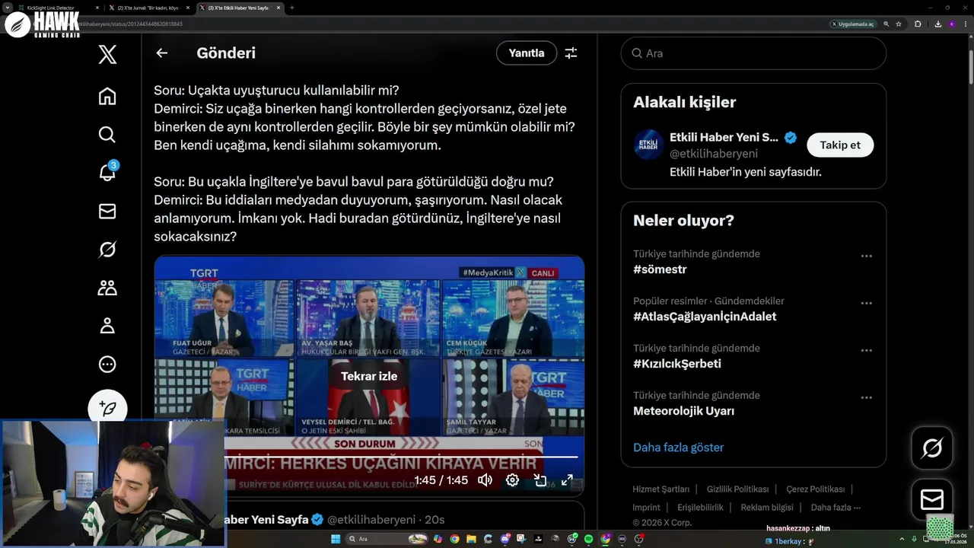Click the @etkilihaberyeni handle in Alakalı kişiler
Viewport: 974px width, 548px height.
(714, 154)
